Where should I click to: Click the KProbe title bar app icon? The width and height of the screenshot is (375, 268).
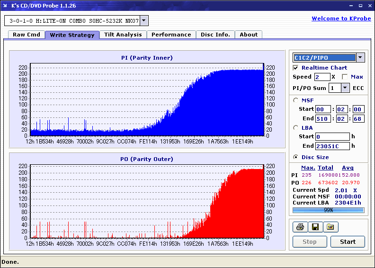coord(5,6)
